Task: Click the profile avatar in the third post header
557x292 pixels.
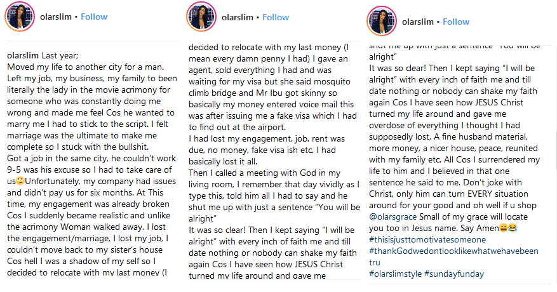Action: (x=381, y=22)
